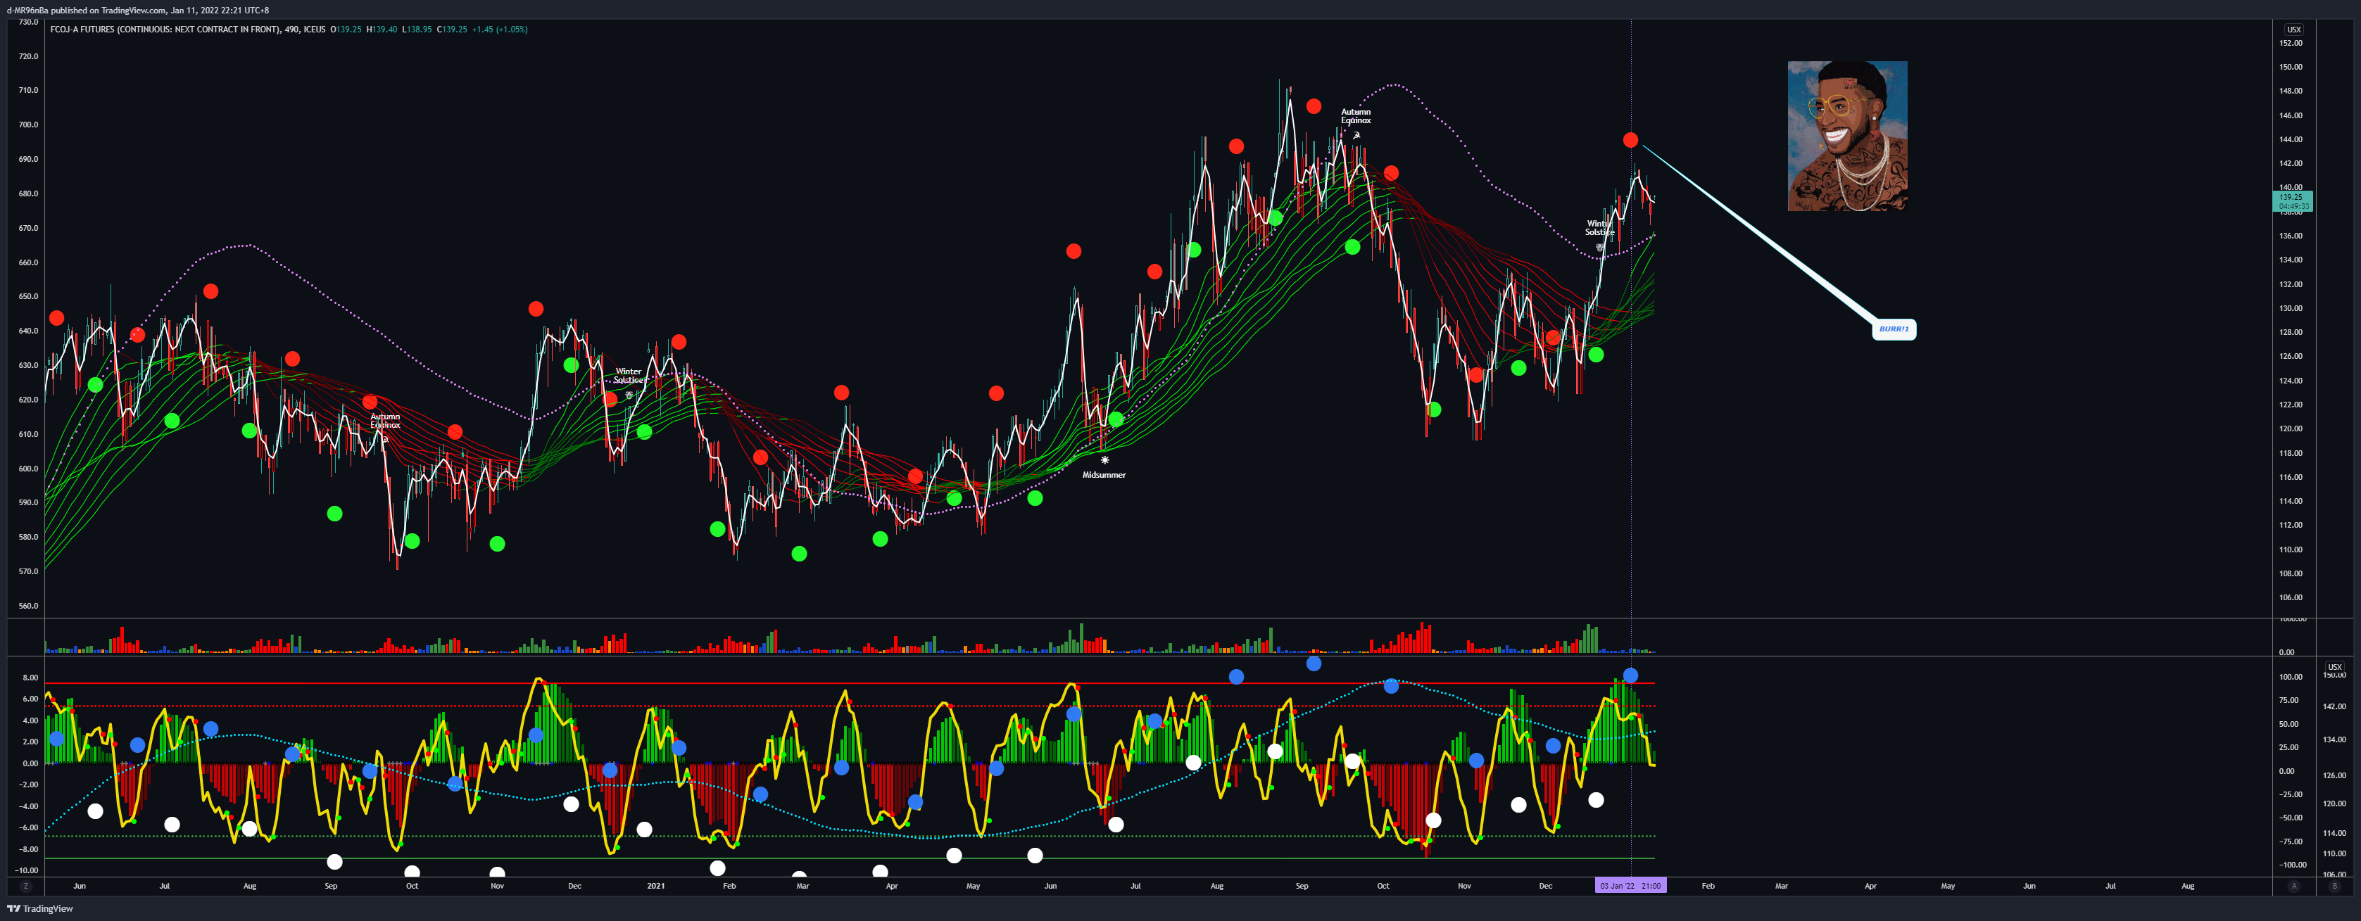Image resolution: width=2361 pixels, height=921 pixels.
Task: Click the red dot at callout line origin
Action: 1630,140
